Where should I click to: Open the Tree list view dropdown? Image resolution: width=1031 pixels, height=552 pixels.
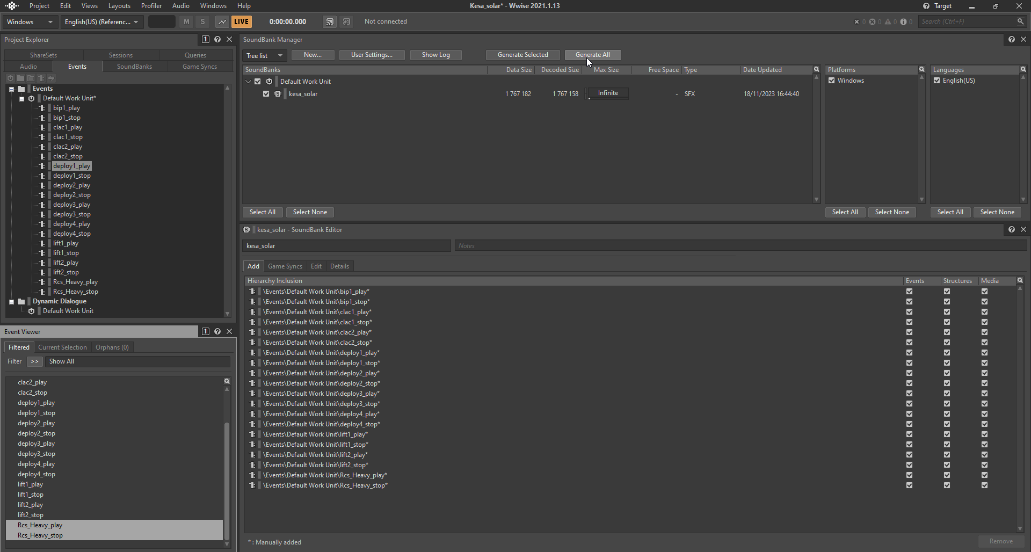coord(264,55)
